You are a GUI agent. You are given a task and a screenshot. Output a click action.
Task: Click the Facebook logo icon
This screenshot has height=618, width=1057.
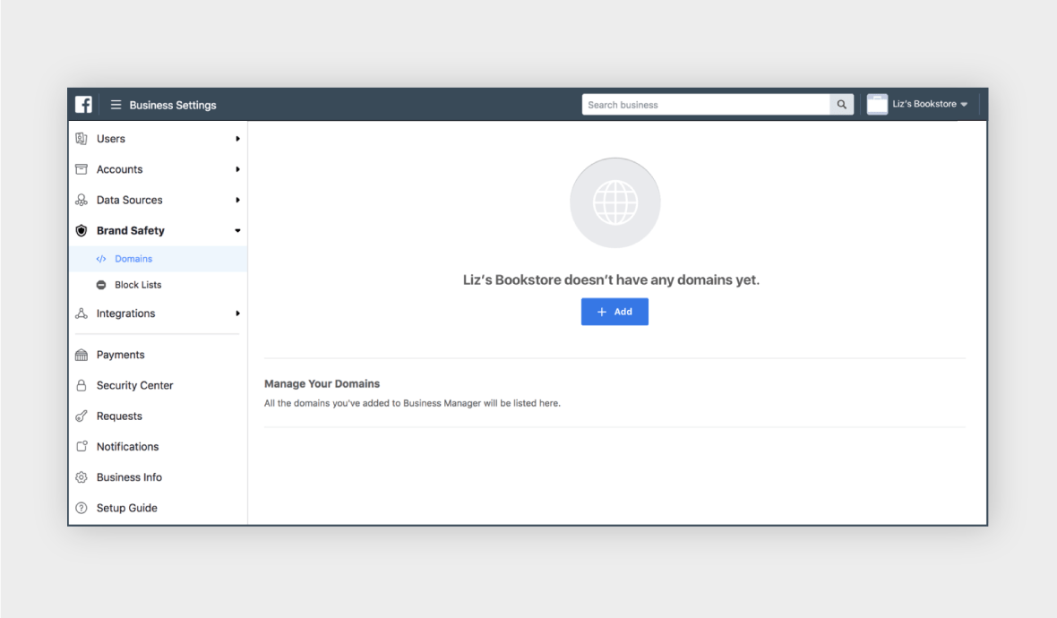[x=83, y=105]
